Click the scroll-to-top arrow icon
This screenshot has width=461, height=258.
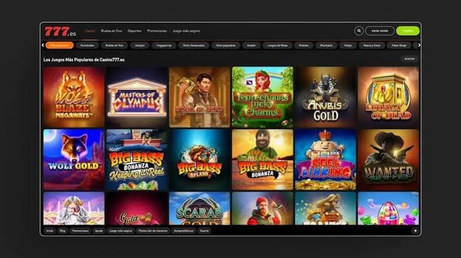pos(415,231)
